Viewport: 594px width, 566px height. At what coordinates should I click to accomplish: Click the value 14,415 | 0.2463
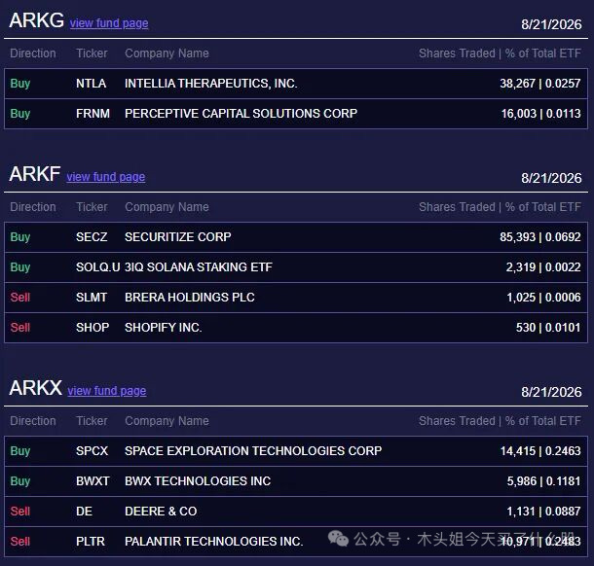pos(540,451)
